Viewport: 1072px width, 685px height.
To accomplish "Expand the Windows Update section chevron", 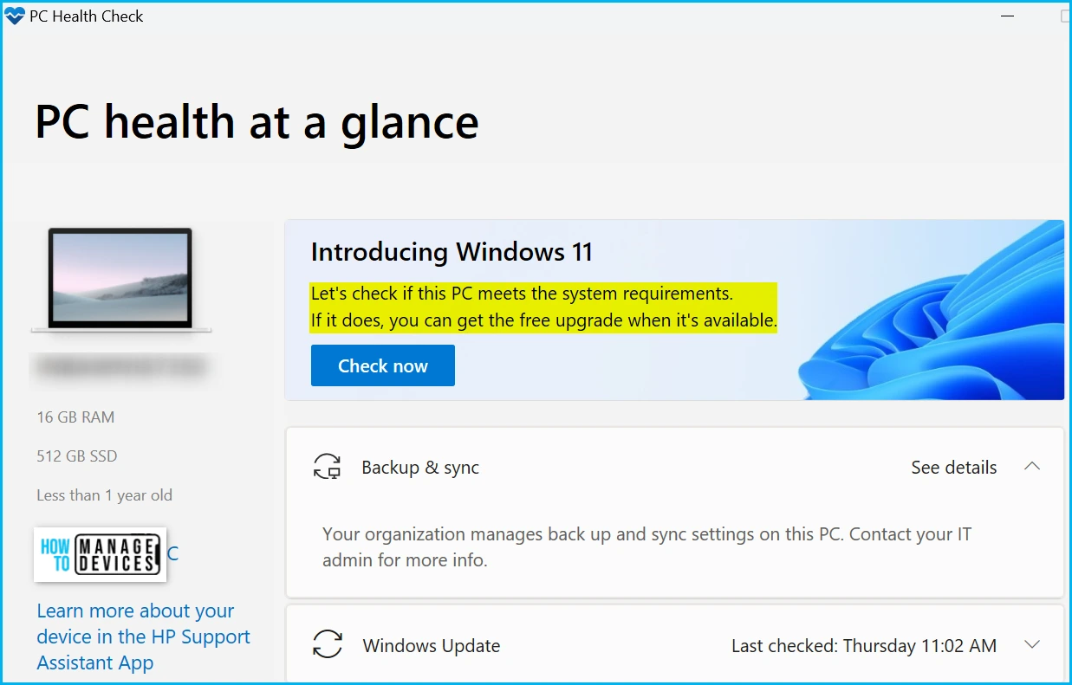I will tap(1031, 645).
